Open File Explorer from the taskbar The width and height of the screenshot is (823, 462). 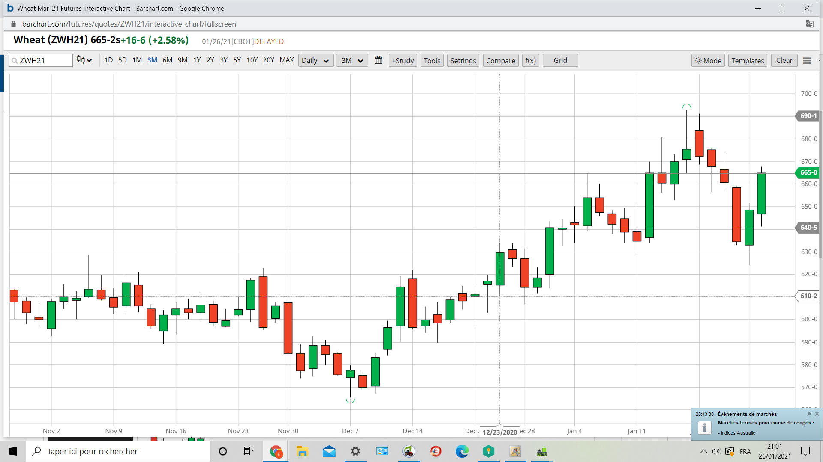(x=303, y=451)
